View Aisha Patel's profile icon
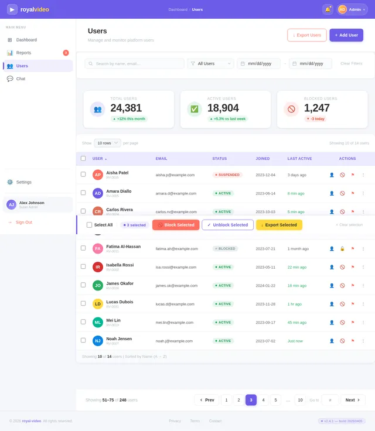Image resolution: width=375 pixels, height=431 pixels. click(x=332, y=175)
